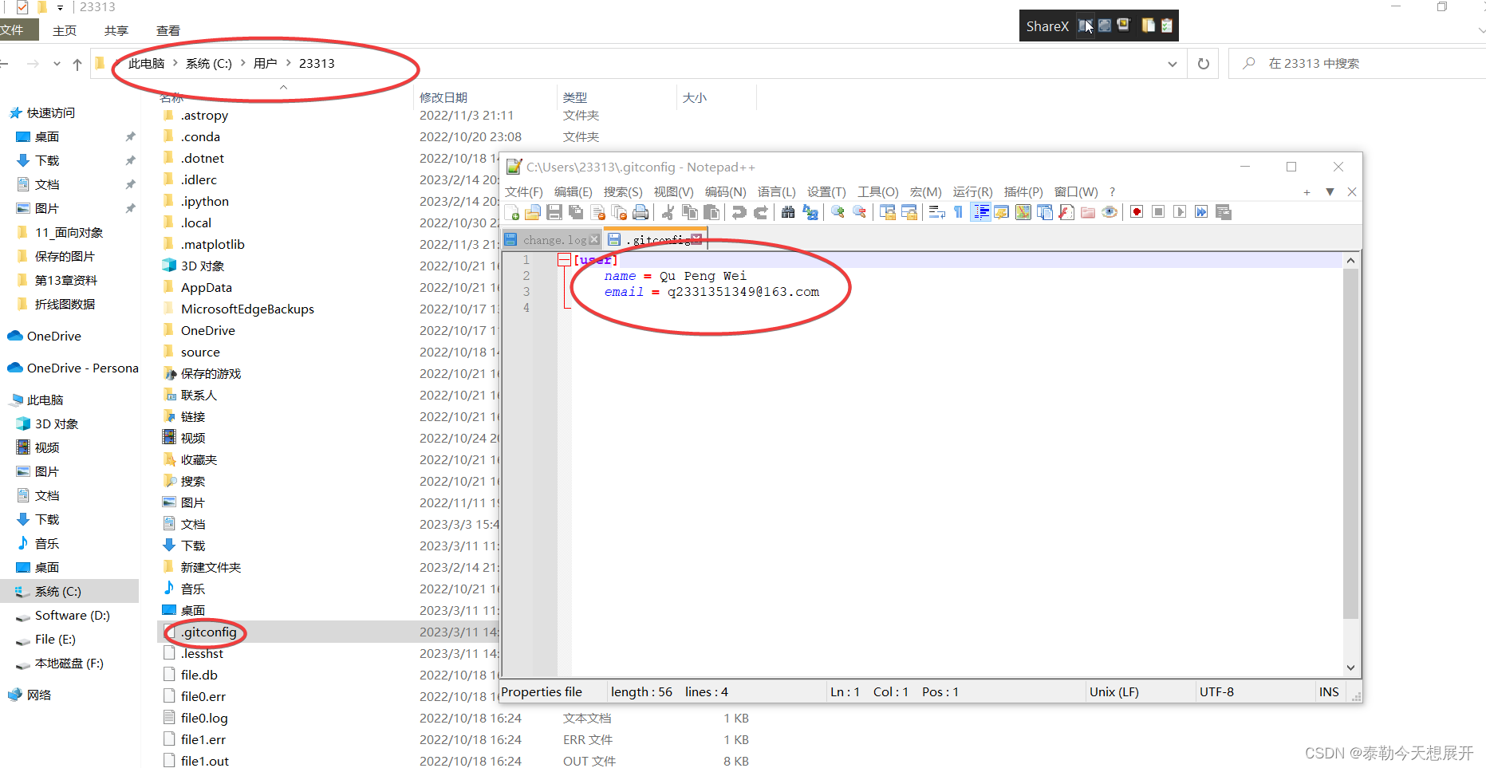Viewport: 1486px width, 768px height.
Task: Click the Replace toolbar icon
Action: coord(810,212)
